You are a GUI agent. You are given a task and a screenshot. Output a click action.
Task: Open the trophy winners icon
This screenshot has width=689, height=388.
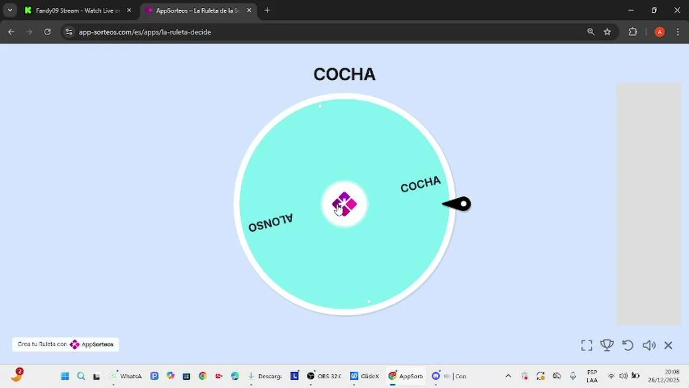click(x=607, y=345)
